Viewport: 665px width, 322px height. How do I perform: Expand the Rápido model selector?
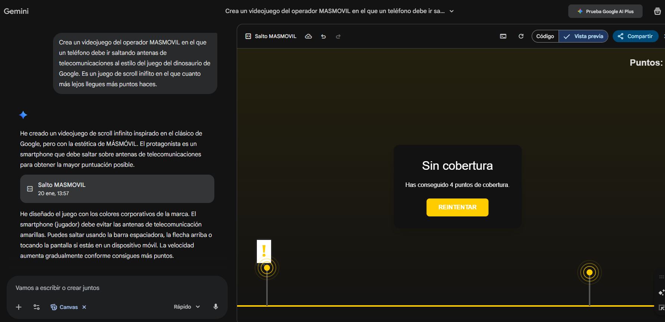[x=187, y=307]
